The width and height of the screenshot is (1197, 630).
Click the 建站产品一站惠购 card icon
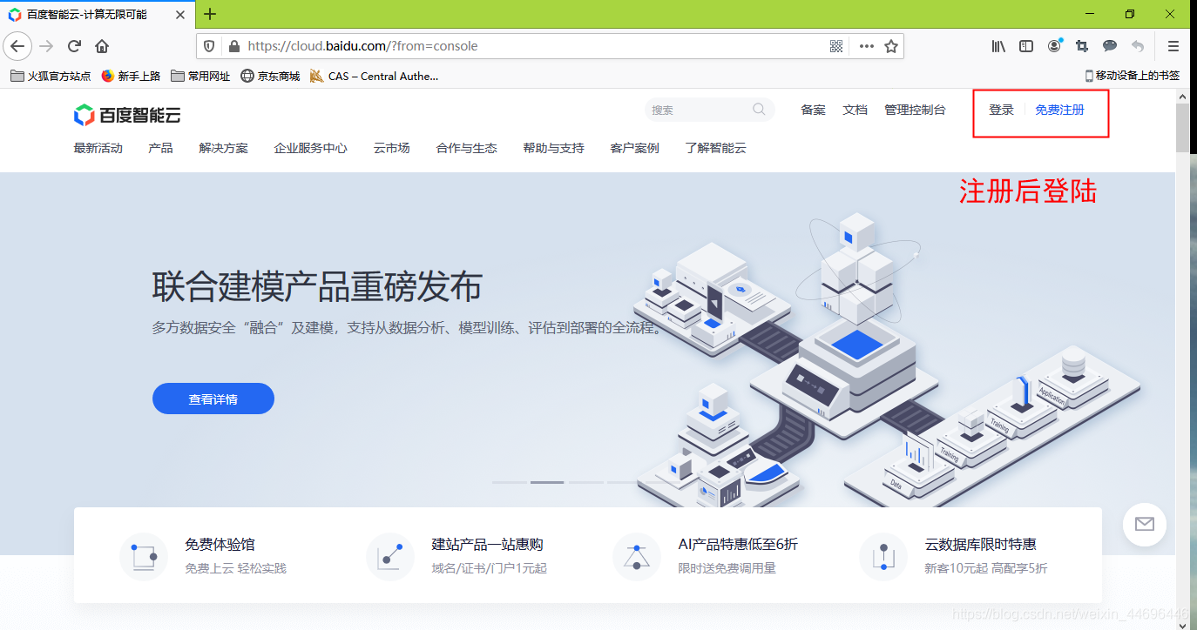pos(390,556)
